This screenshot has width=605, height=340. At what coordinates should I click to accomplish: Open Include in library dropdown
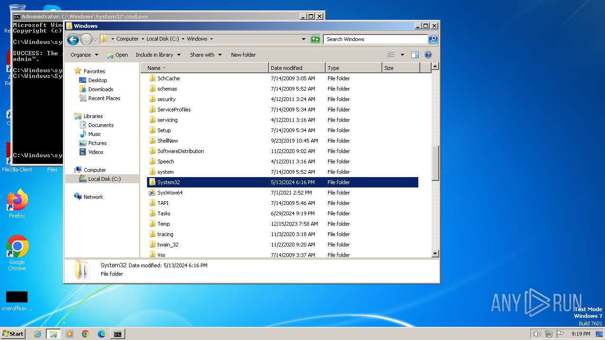[x=158, y=55]
